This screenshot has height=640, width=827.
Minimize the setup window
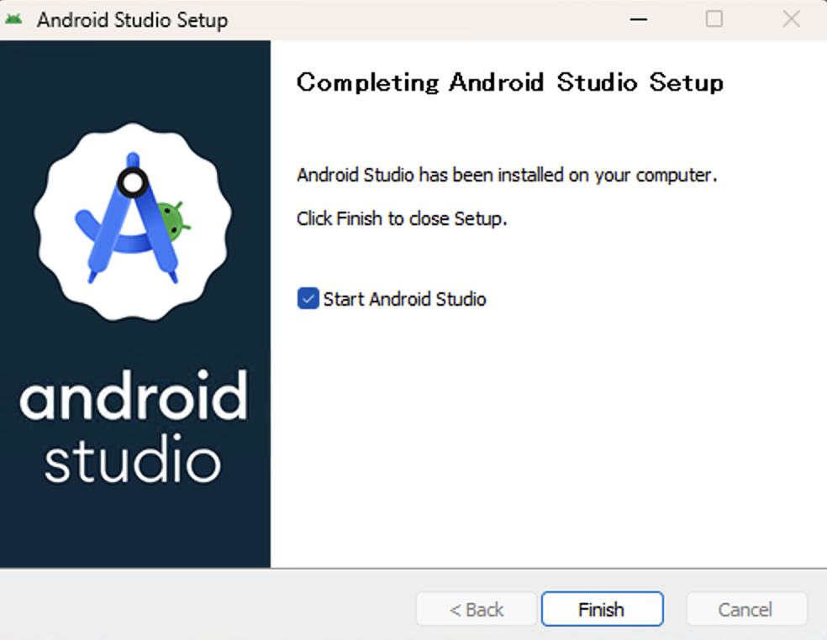[639, 18]
